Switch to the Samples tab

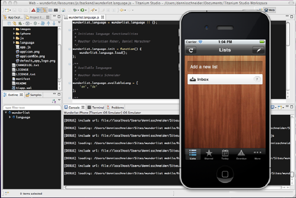point(34,95)
